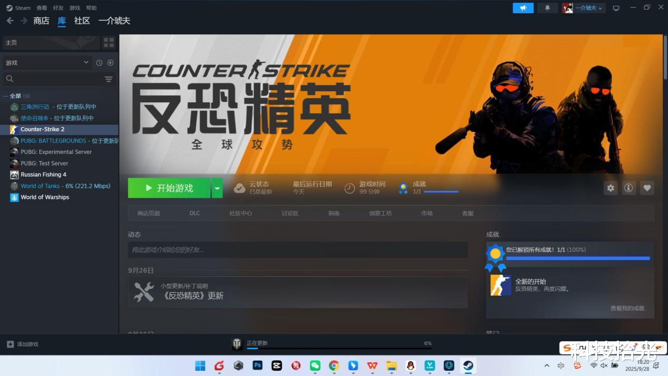Expand the play button dropdown arrow

(x=217, y=188)
